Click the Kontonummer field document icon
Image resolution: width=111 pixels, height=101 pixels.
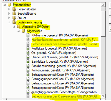[28, 70]
